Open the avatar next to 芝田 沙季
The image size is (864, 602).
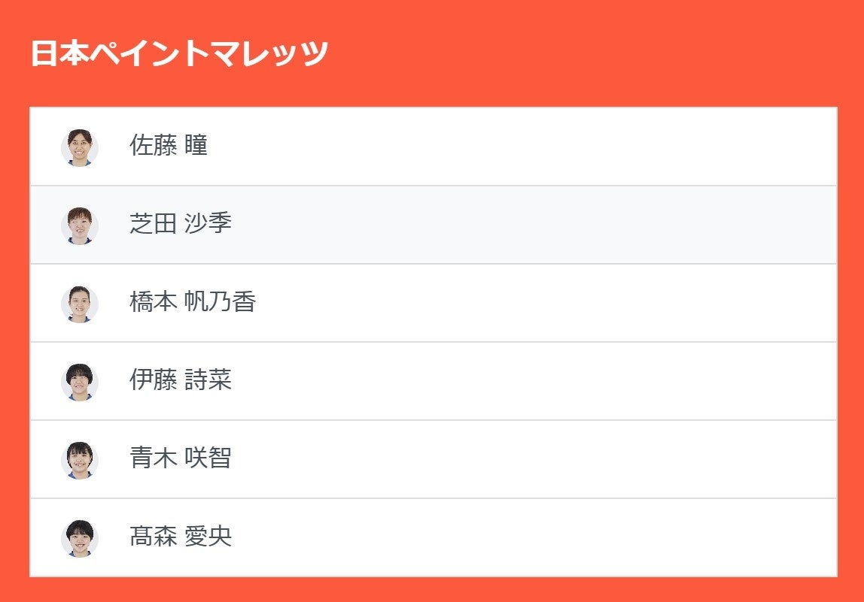coord(80,225)
